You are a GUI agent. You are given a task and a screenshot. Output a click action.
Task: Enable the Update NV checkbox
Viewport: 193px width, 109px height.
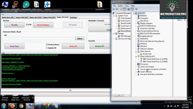click(x=47, y=48)
